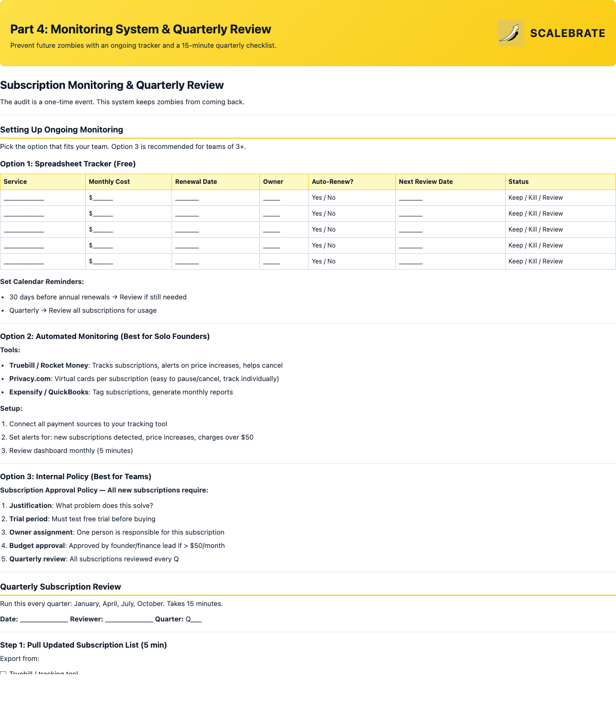Viewport: 616px width, 719px height.
Task: Click the 'Justification' policy item
Action: pos(81,505)
